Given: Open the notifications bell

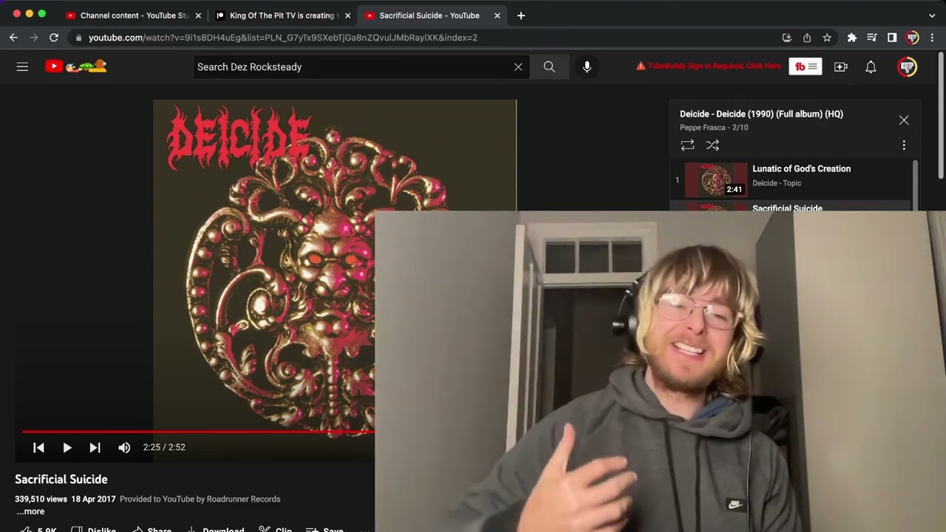Looking at the screenshot, I should (871, 66).
